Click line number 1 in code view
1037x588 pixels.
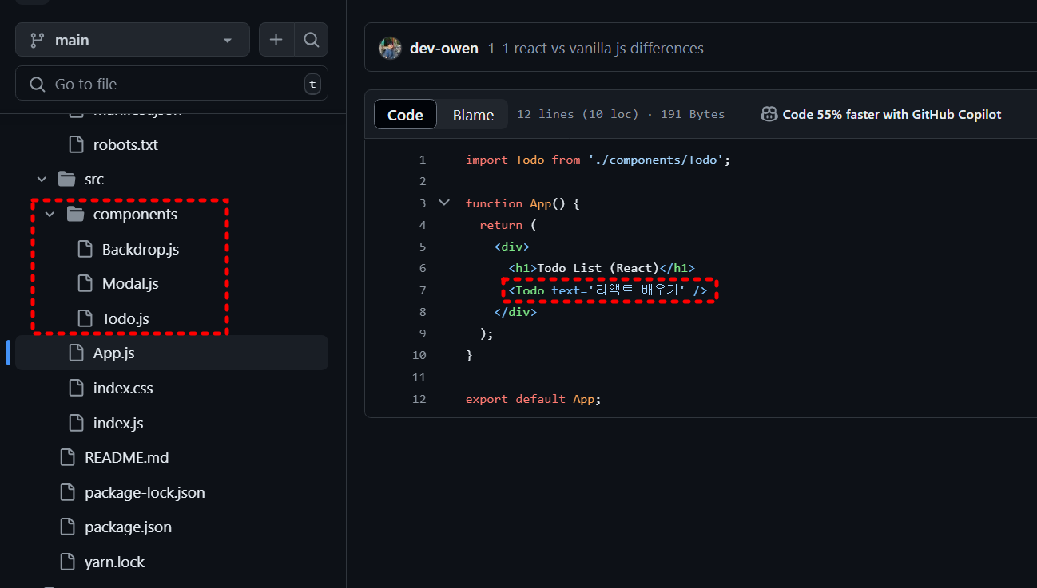coord(423,160)
